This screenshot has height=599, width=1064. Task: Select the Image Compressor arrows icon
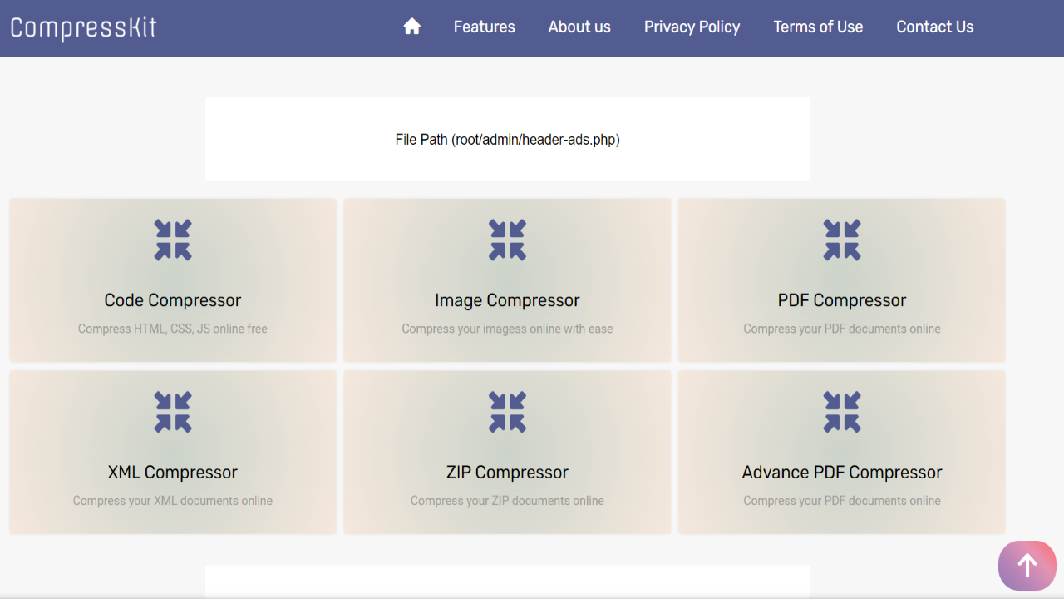(x=507, y=240)
